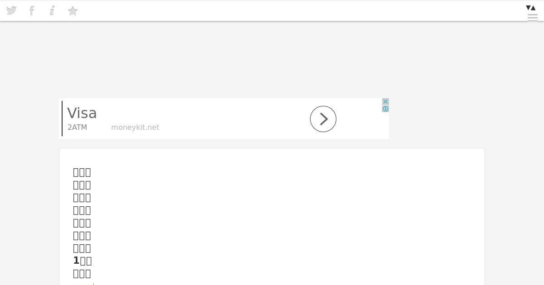Image resolution: width=544 pixels, height=285 pixels.
Task: Click the topmost bold line in card
Action: (82, 172)
